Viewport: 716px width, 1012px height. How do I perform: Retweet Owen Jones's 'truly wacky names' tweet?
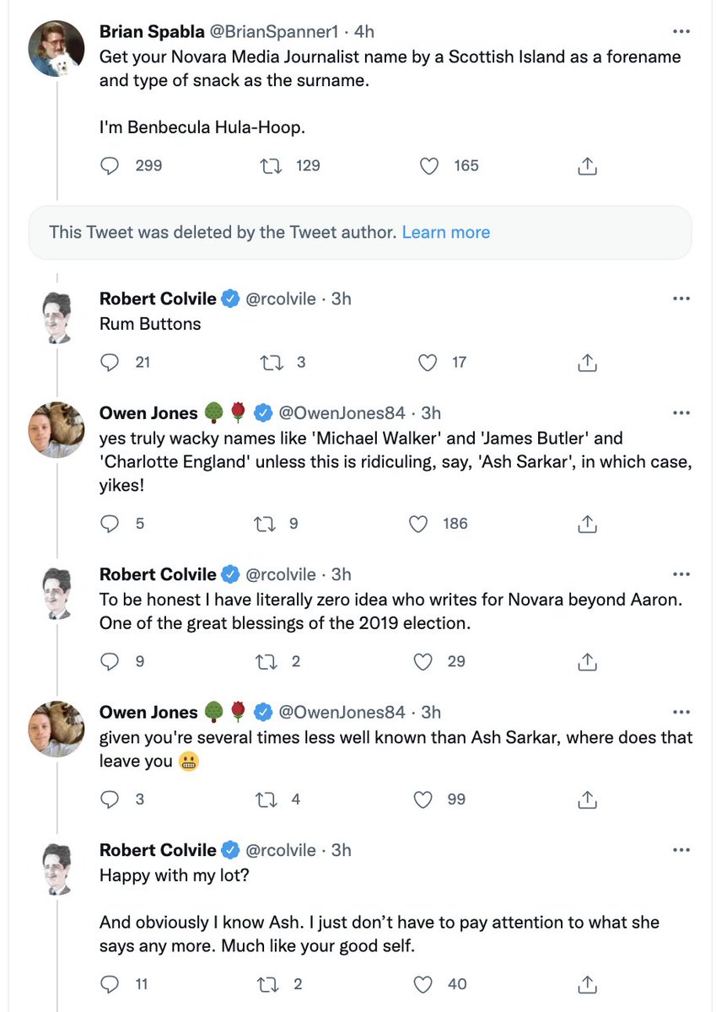pos(265,524)
